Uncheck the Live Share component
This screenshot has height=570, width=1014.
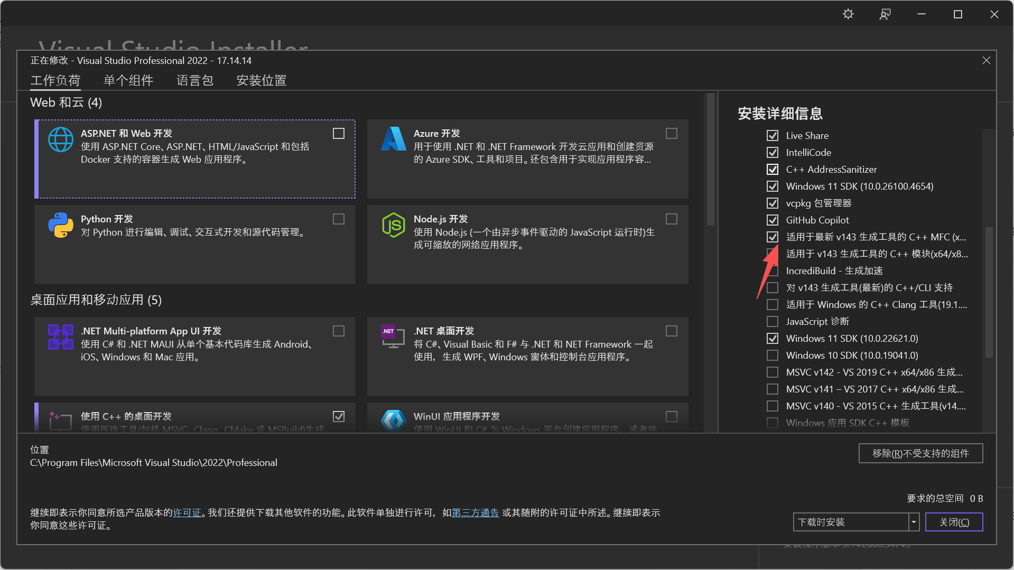(773, 136)
